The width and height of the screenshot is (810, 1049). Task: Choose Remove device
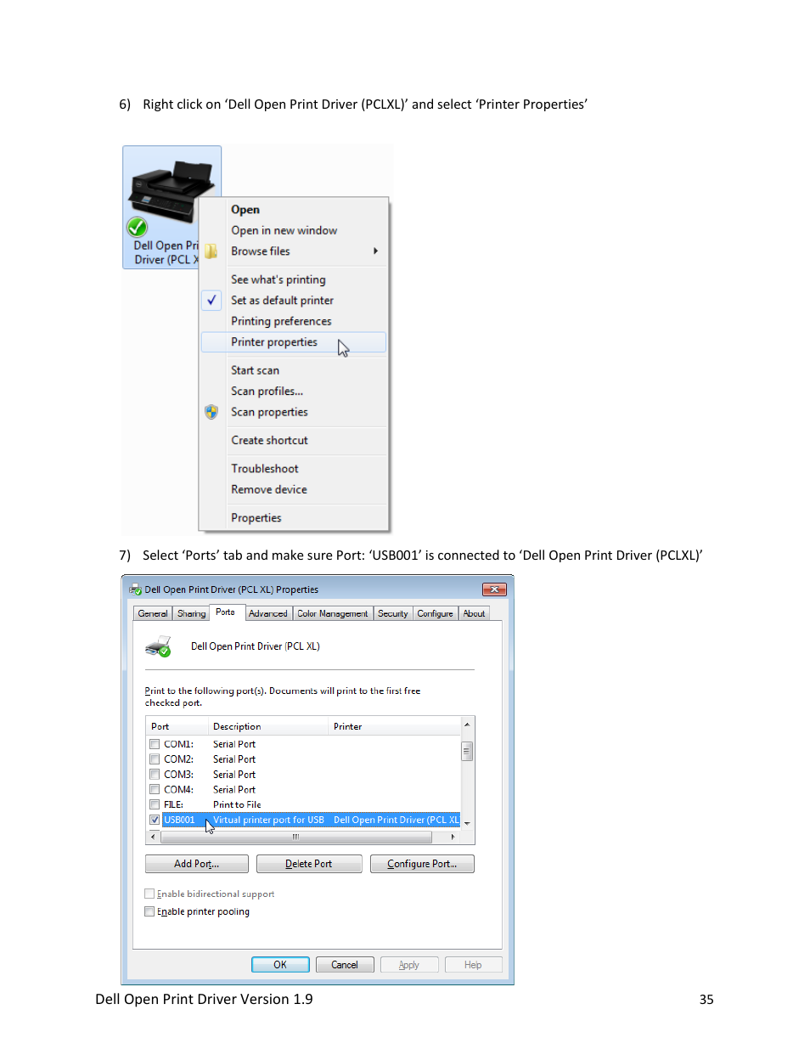[x=269, y=489]
